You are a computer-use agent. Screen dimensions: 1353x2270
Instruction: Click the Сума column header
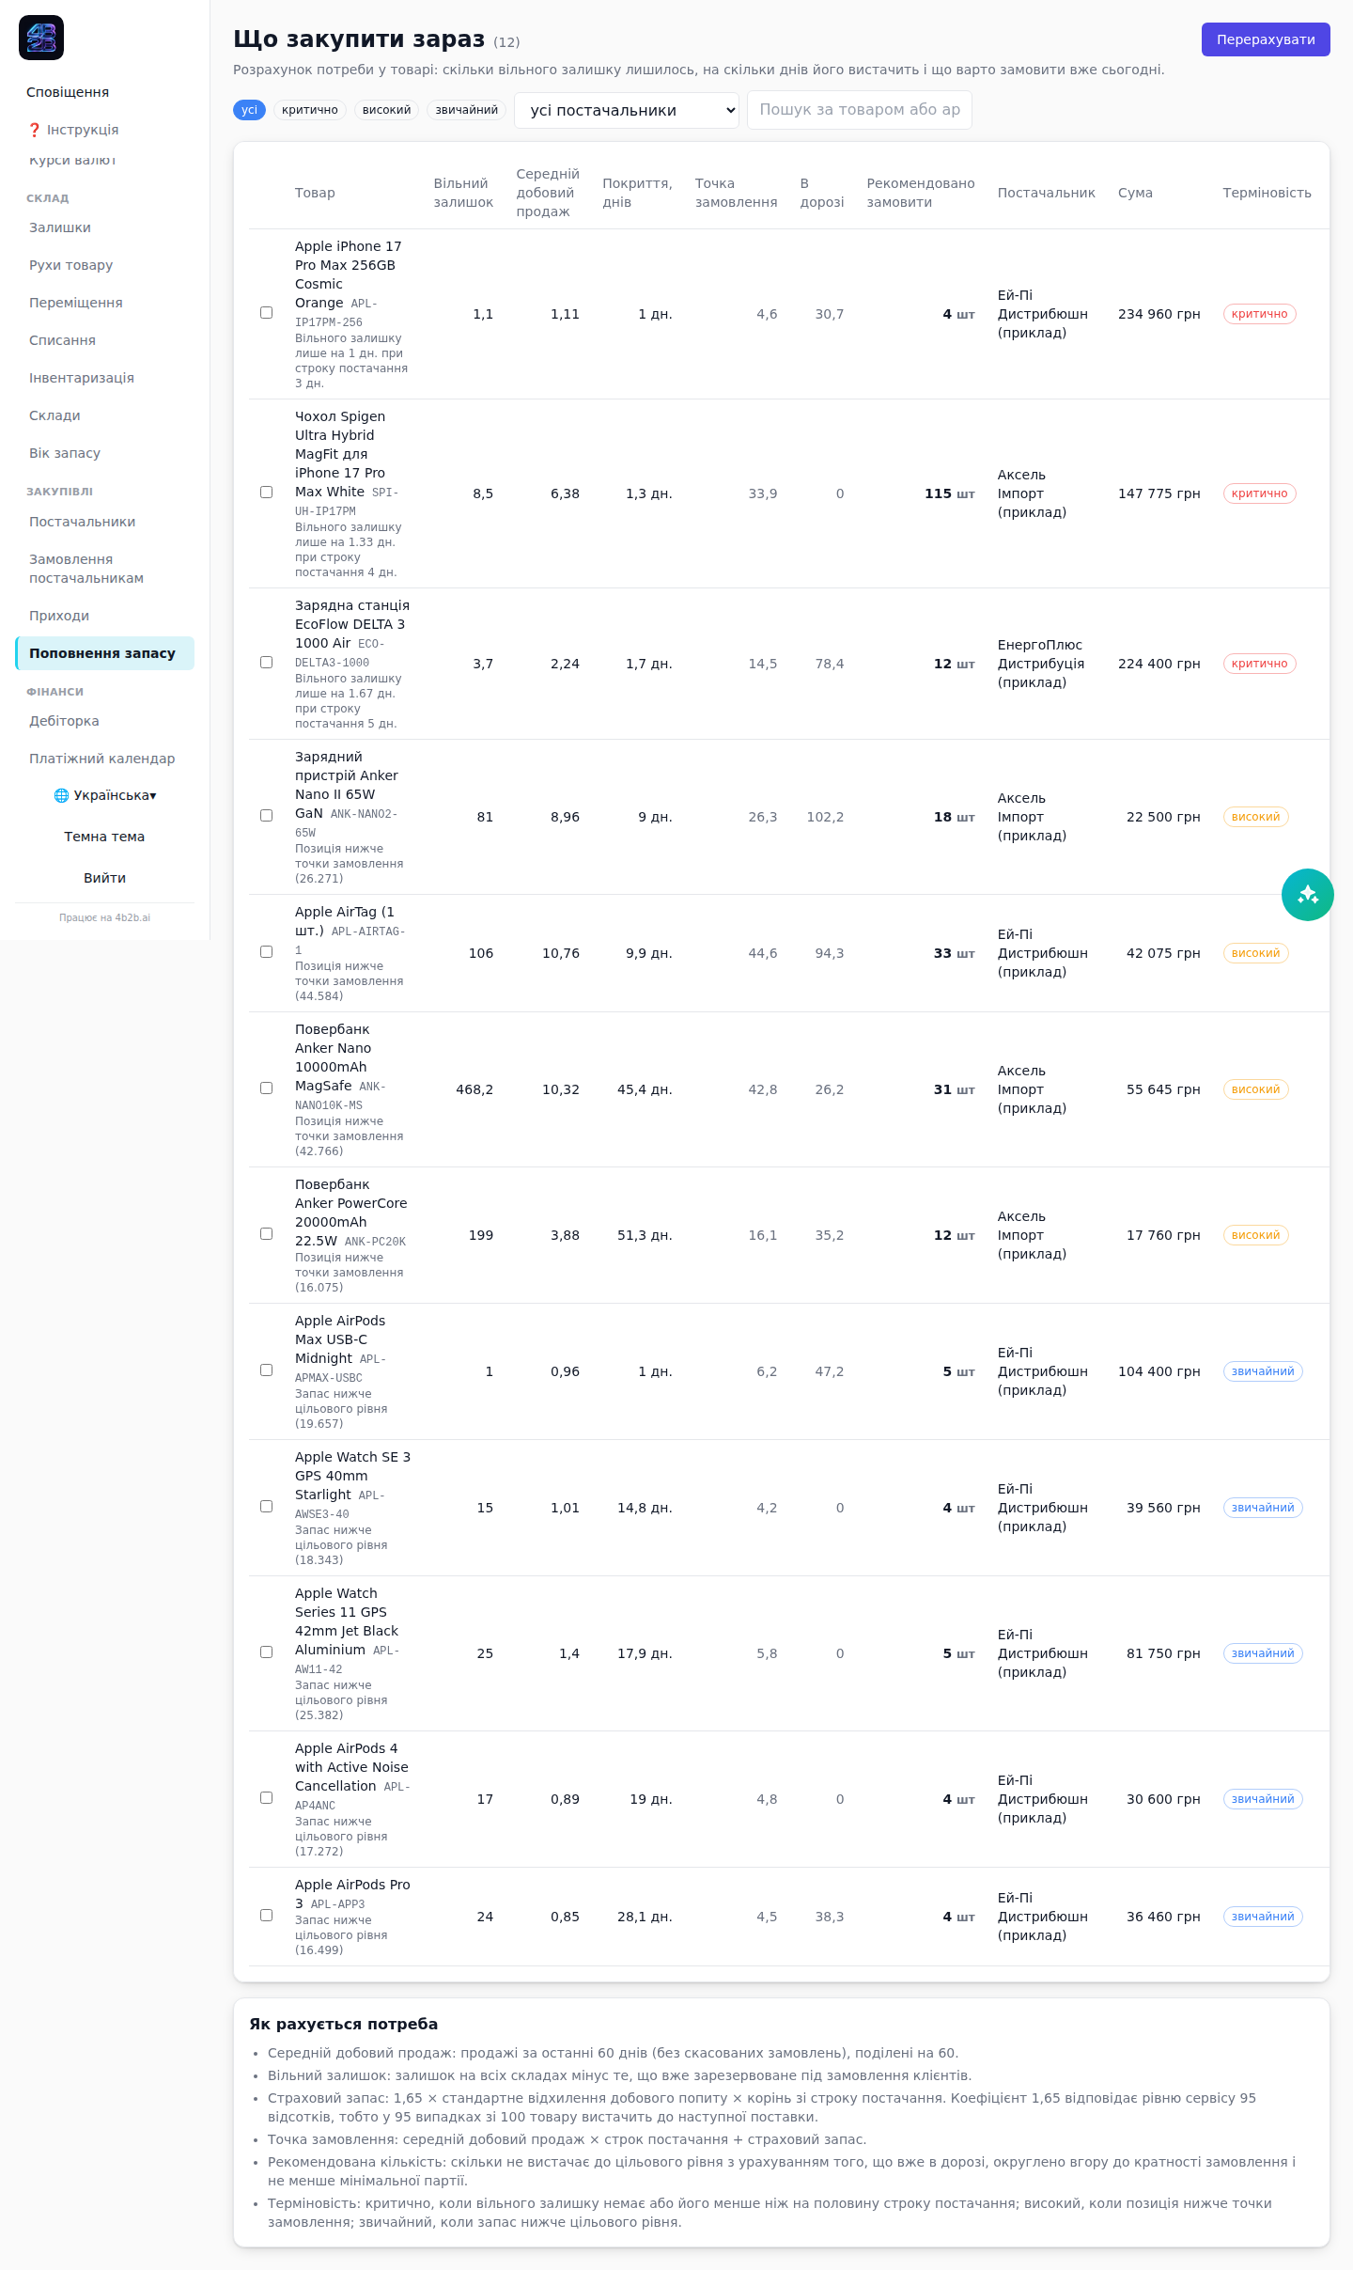pyautogui.click(x=1135, y=193)
